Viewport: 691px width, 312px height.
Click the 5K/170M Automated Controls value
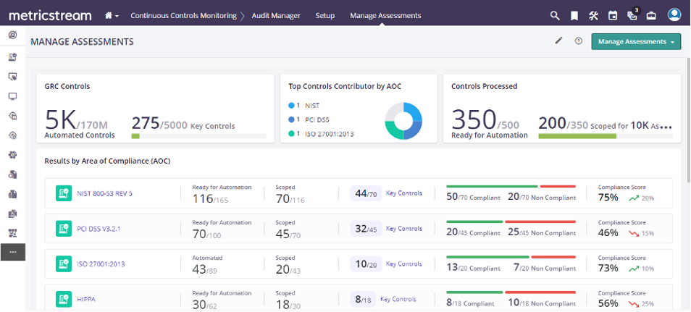pyautogui.click(x=76, y=120)
